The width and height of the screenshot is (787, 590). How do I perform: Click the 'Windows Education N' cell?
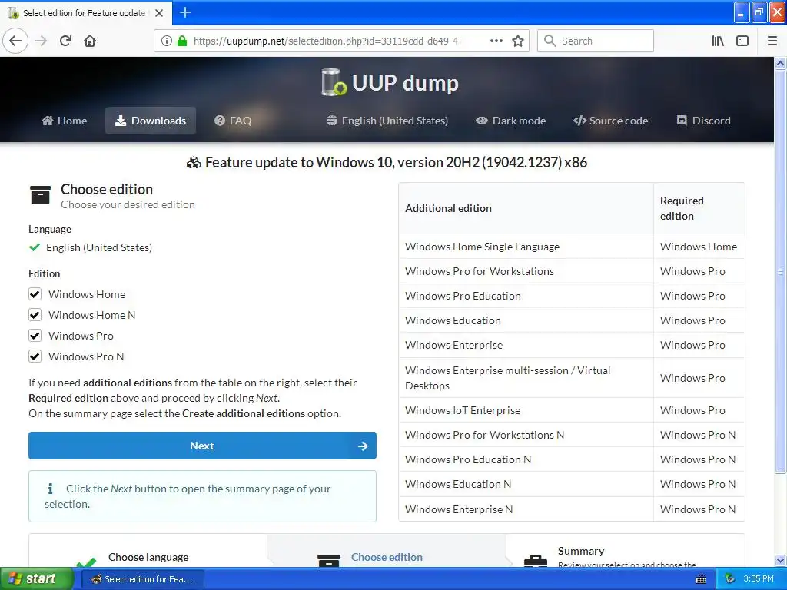coord(526,484)
